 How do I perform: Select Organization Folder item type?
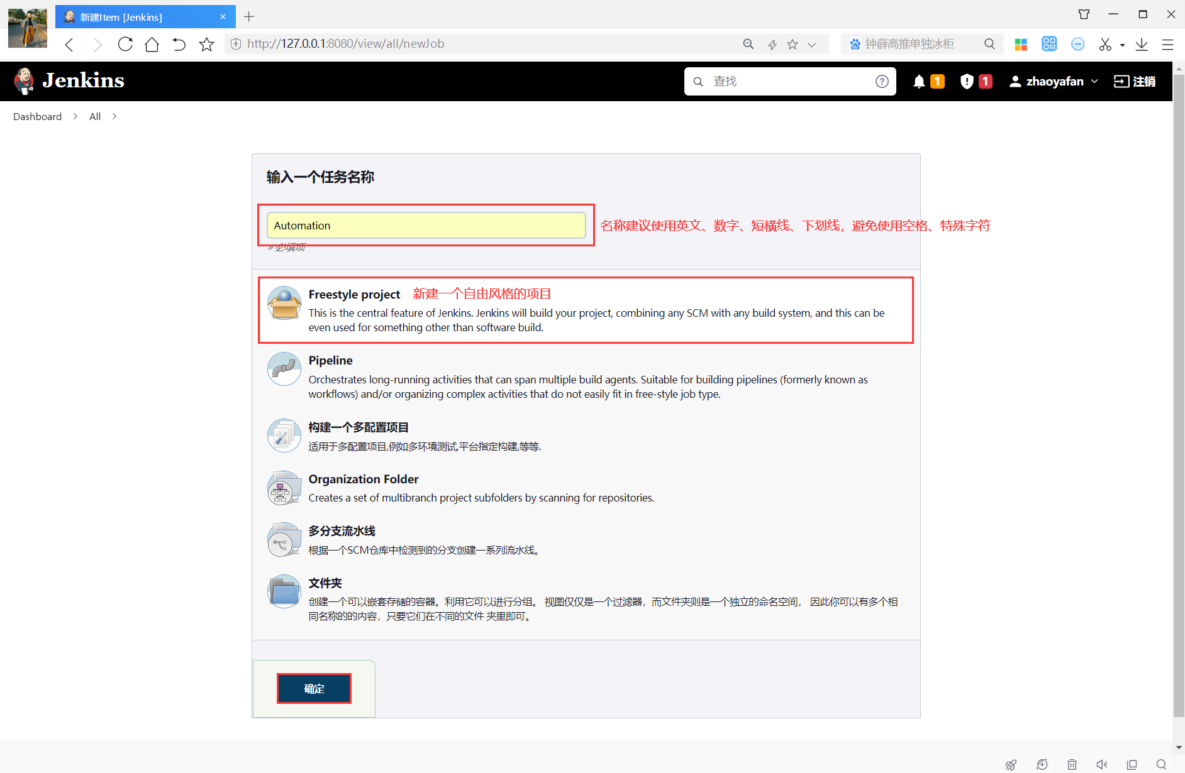(586, 488)
